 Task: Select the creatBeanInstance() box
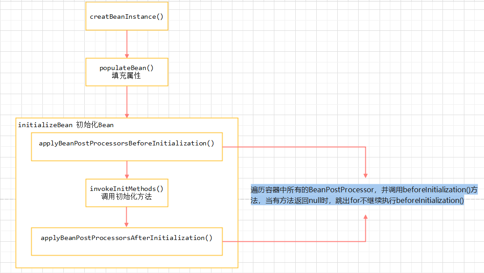127,16
